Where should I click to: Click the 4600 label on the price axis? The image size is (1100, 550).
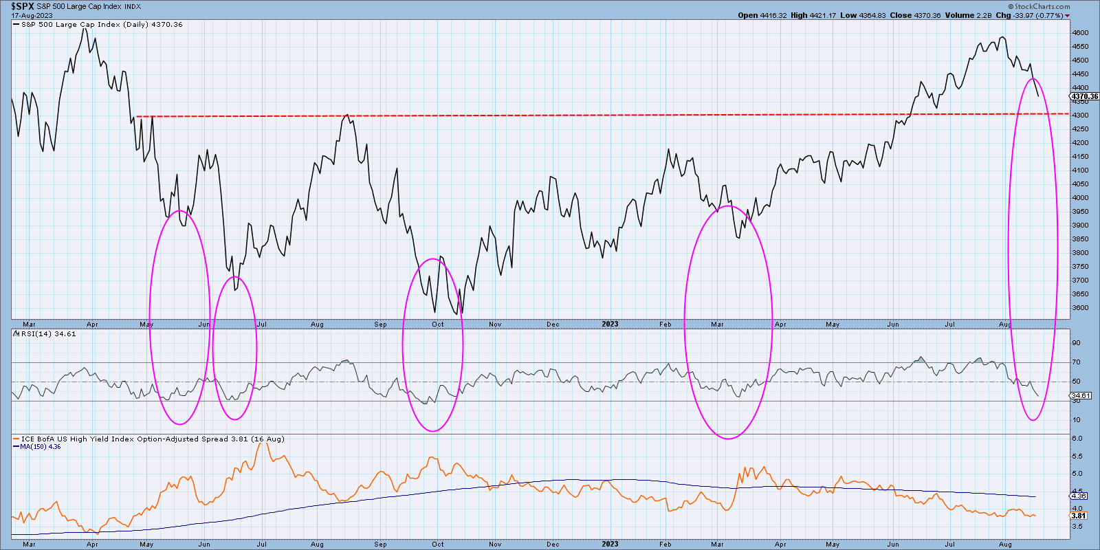click(1080, 33)
